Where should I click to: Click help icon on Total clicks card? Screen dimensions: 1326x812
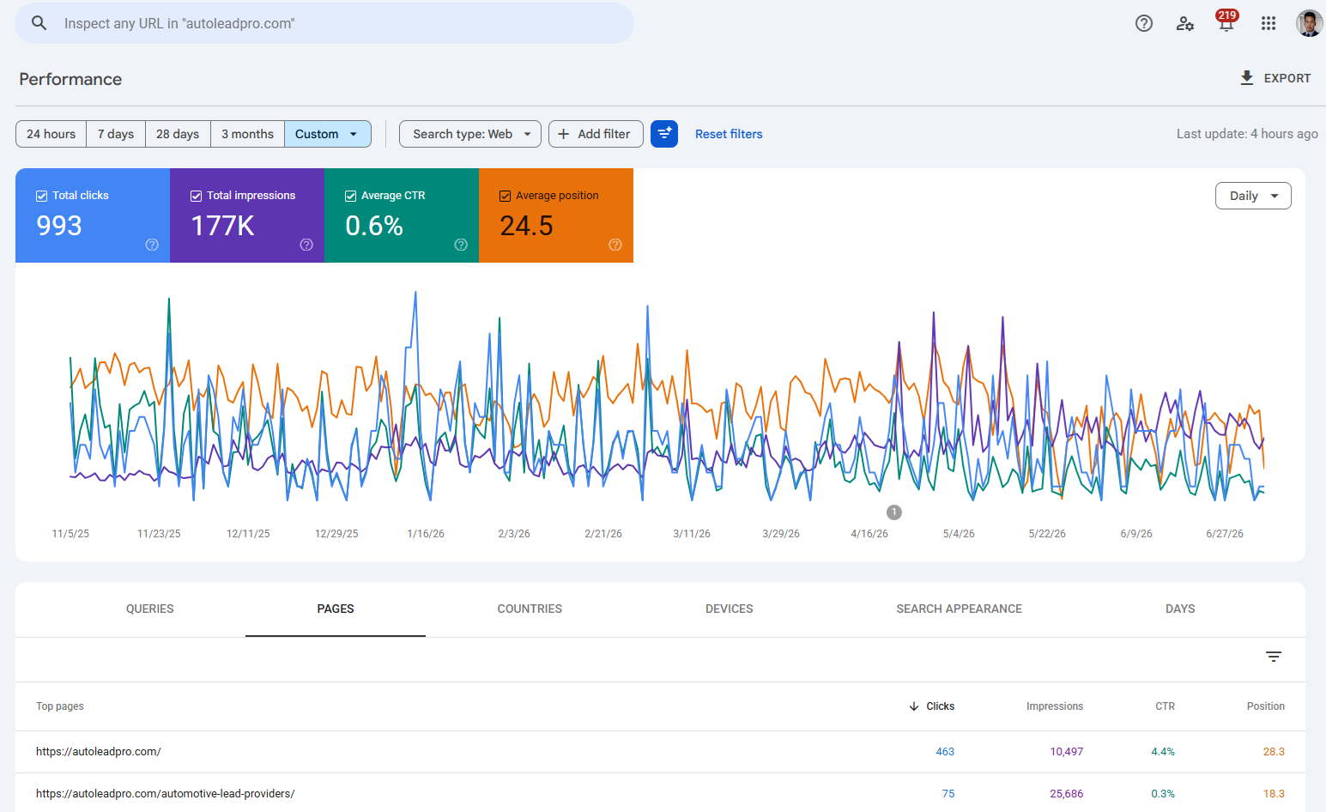click(x=152, y=245)
